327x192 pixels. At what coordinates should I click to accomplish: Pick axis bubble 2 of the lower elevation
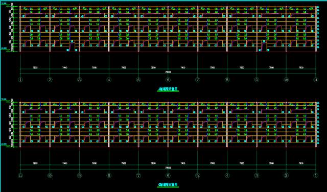287,176
